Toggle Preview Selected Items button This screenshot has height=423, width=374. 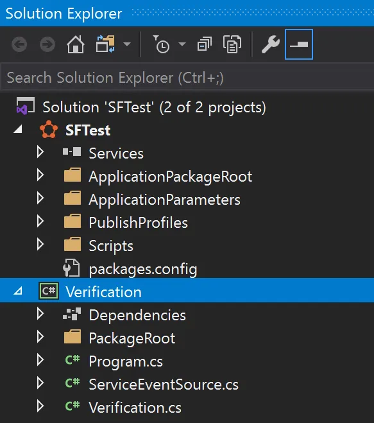point(299,44)
